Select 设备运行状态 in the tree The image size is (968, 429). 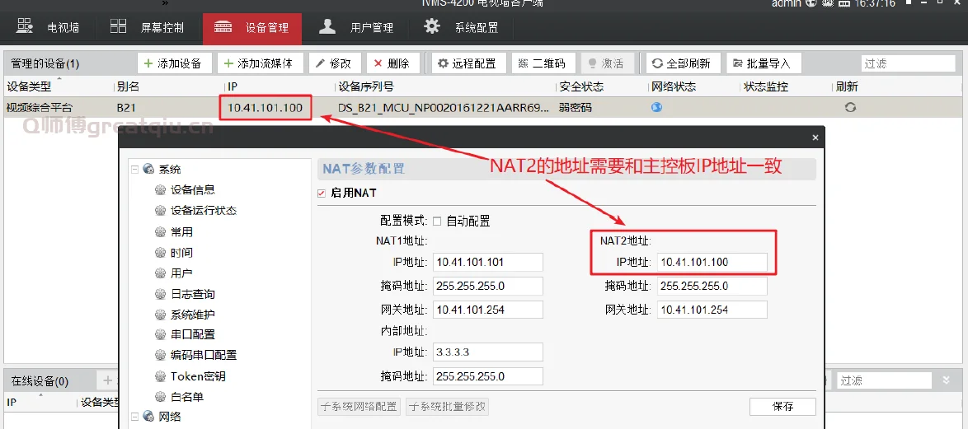(203, 211)
